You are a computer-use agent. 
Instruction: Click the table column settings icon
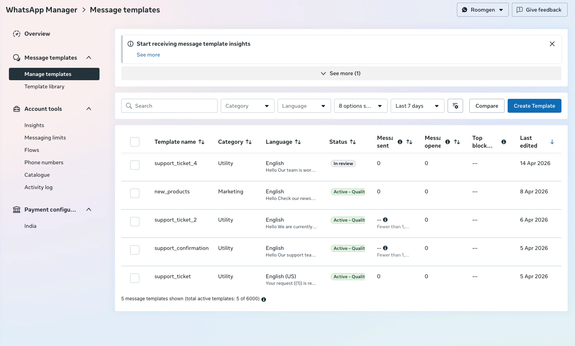[x=455, y=106]
